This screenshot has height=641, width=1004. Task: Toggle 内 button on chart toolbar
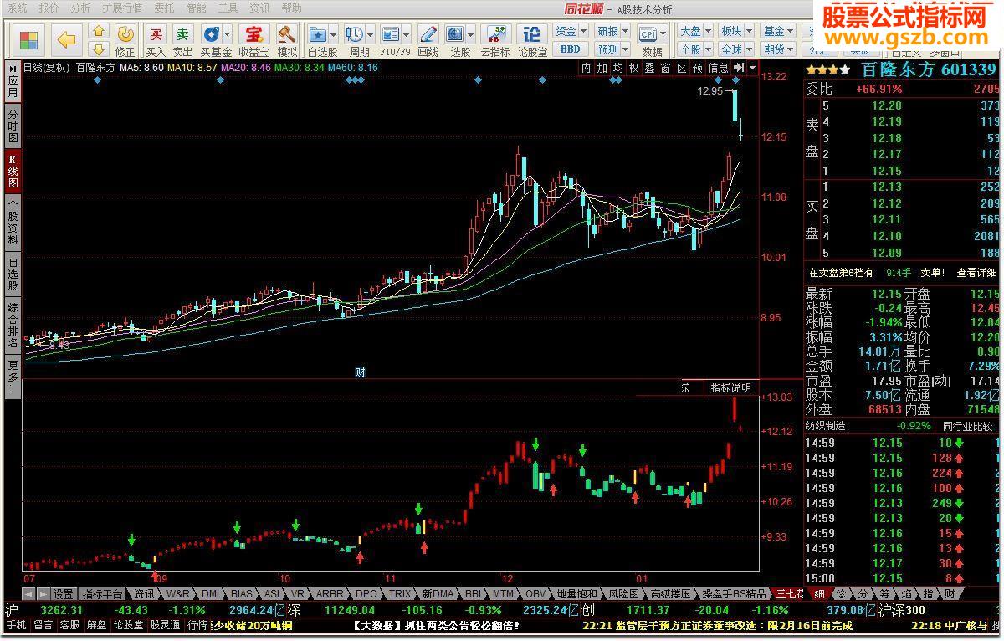586,68
